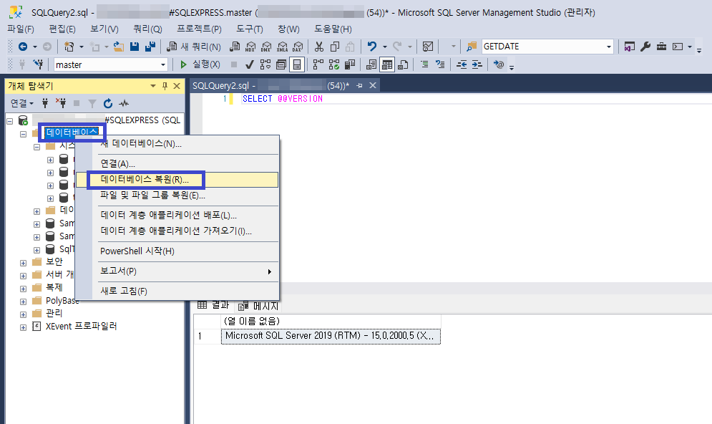Expand the PolyBase folder node
The height and width of the screenshot is (424, 712).
click(x=23, y=302)
